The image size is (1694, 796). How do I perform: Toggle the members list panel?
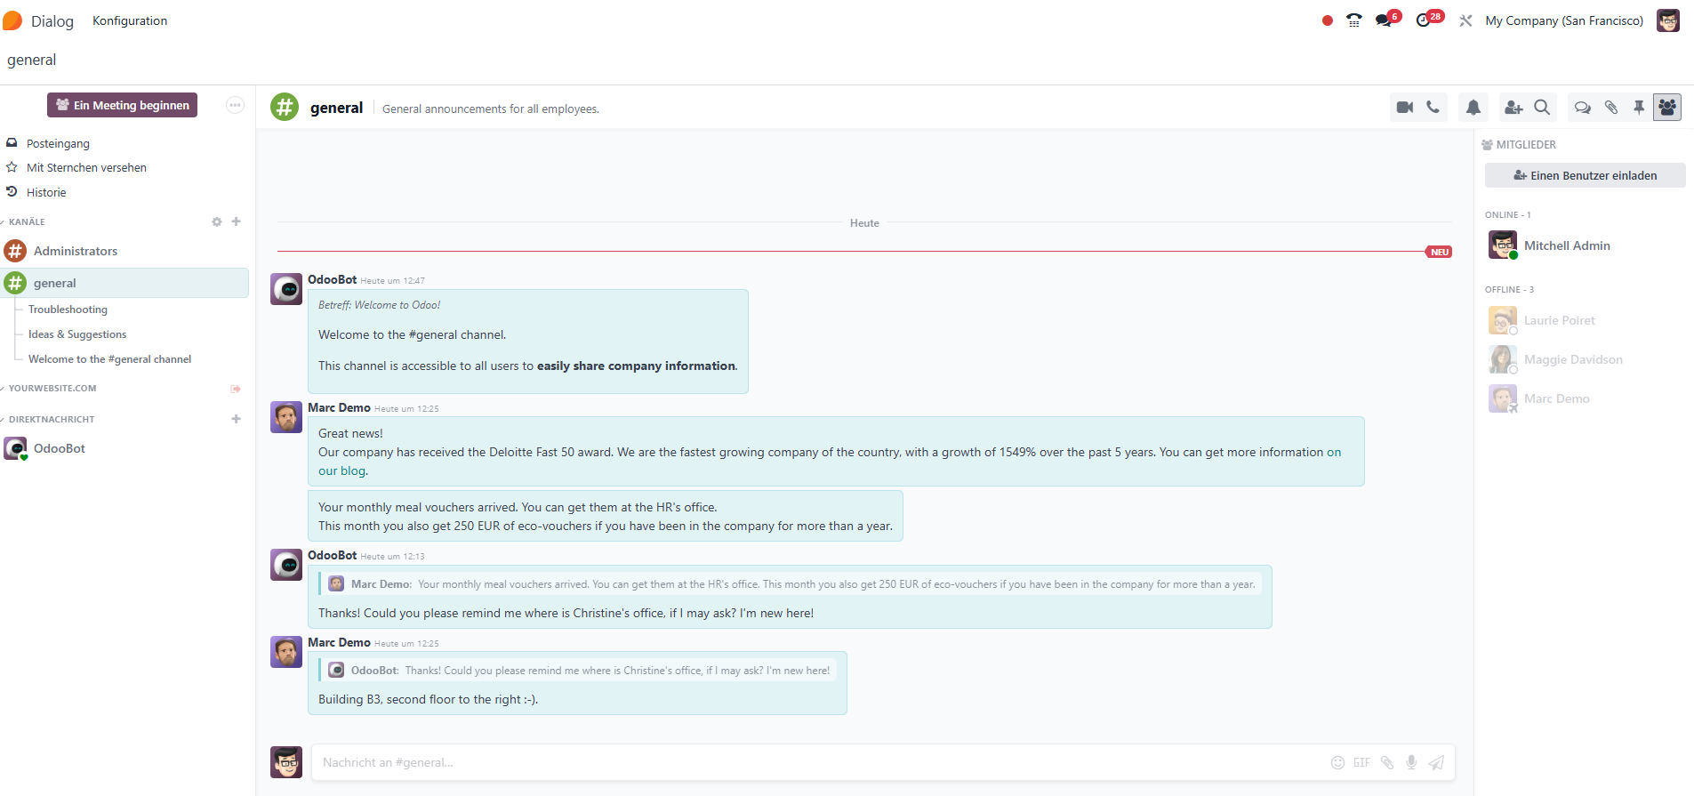1667,108
